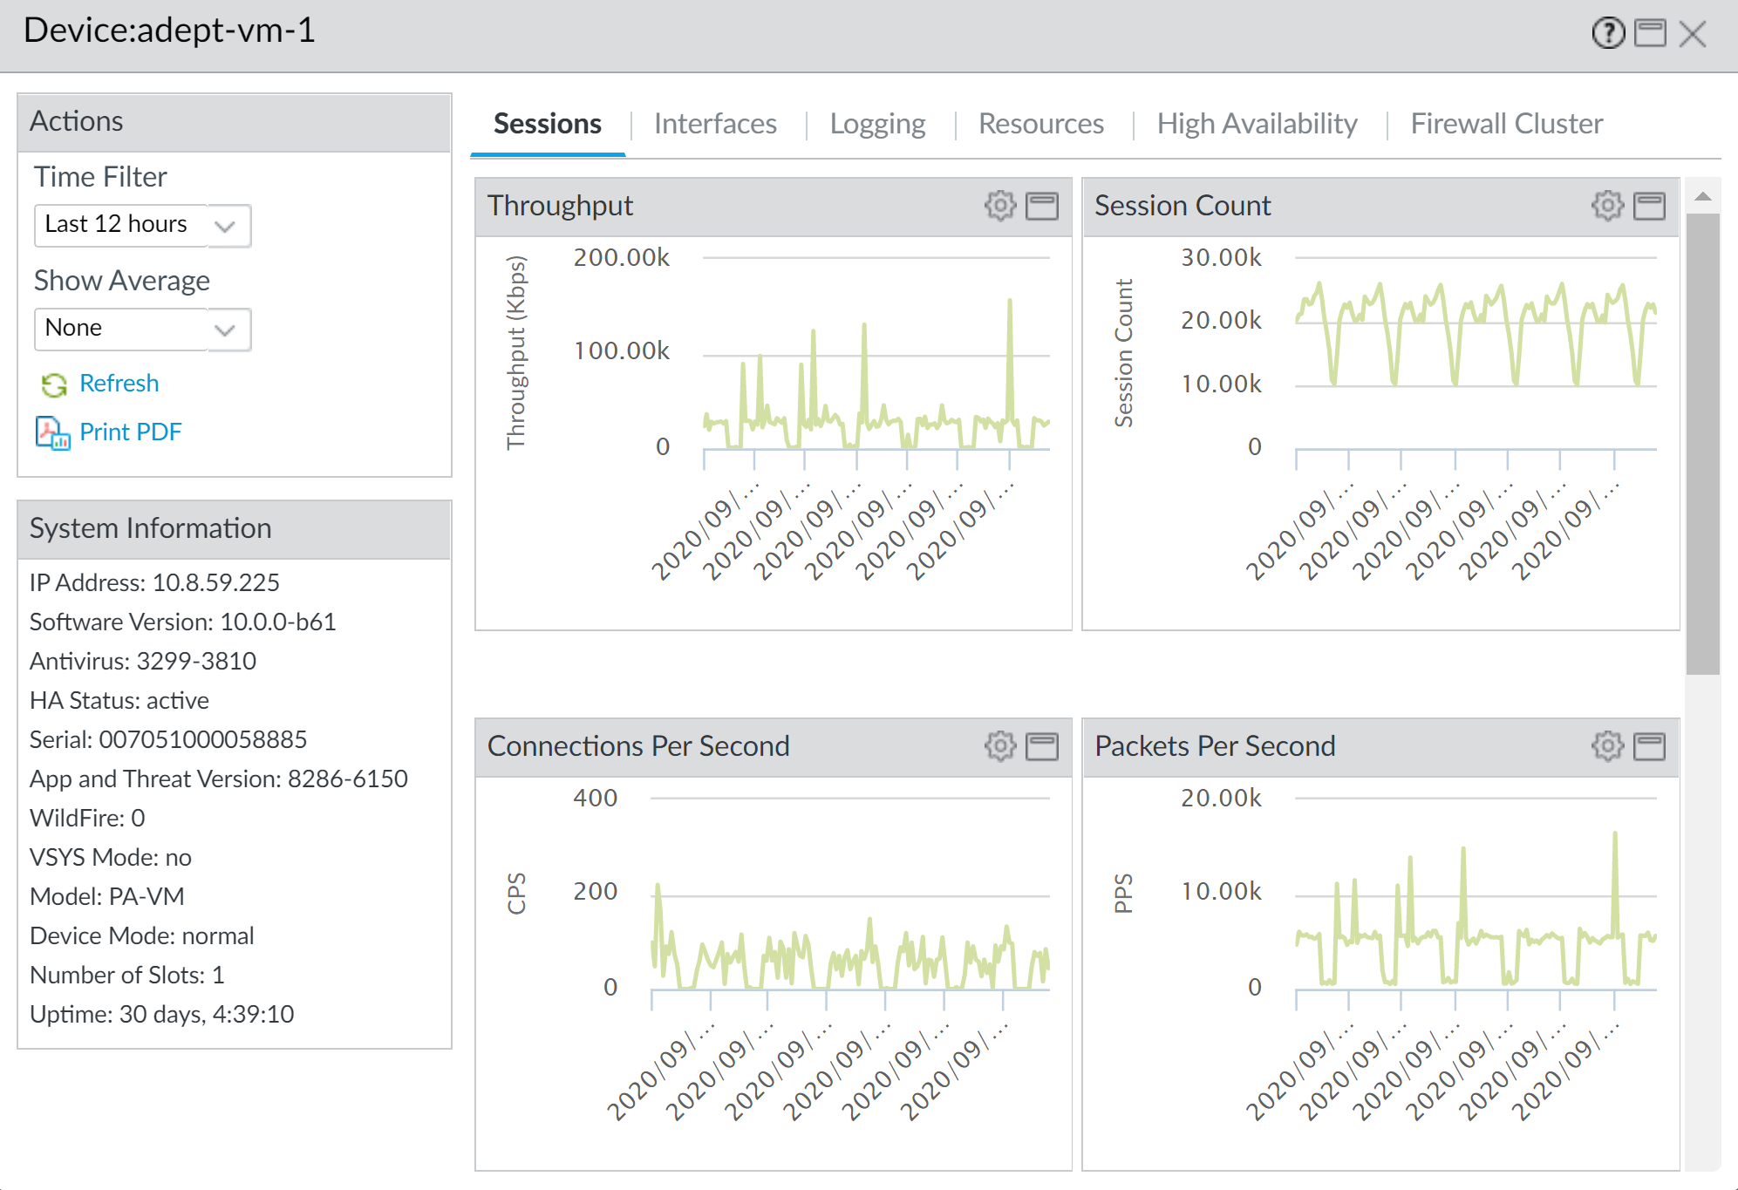Maximize Packets Per Second widget
The image size is (1738, 1190).
pos(1649,746)
